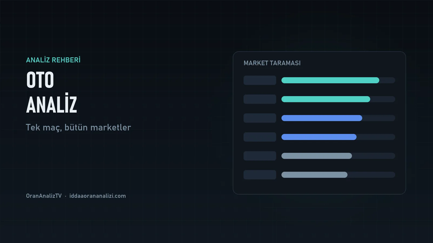Open the iddaaorananalizi.com link text

(97, 196)
